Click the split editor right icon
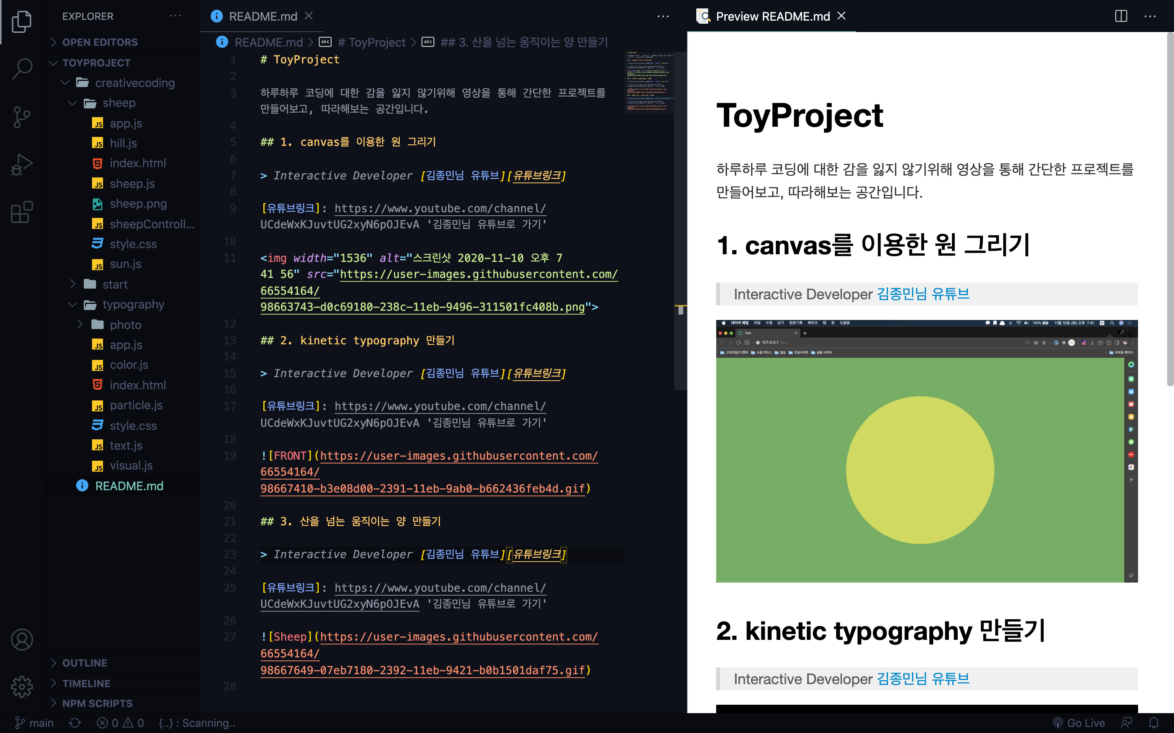The height and width of the screenshot is (733, 1174). (x=1120, y=16)
